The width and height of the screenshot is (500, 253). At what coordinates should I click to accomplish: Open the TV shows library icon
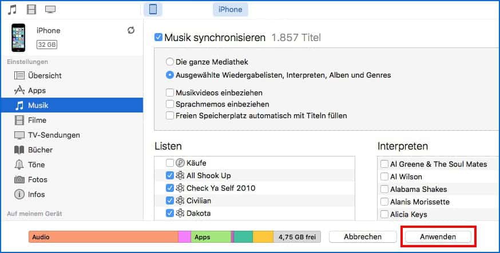pyautogui.click(x=50, y=9)
